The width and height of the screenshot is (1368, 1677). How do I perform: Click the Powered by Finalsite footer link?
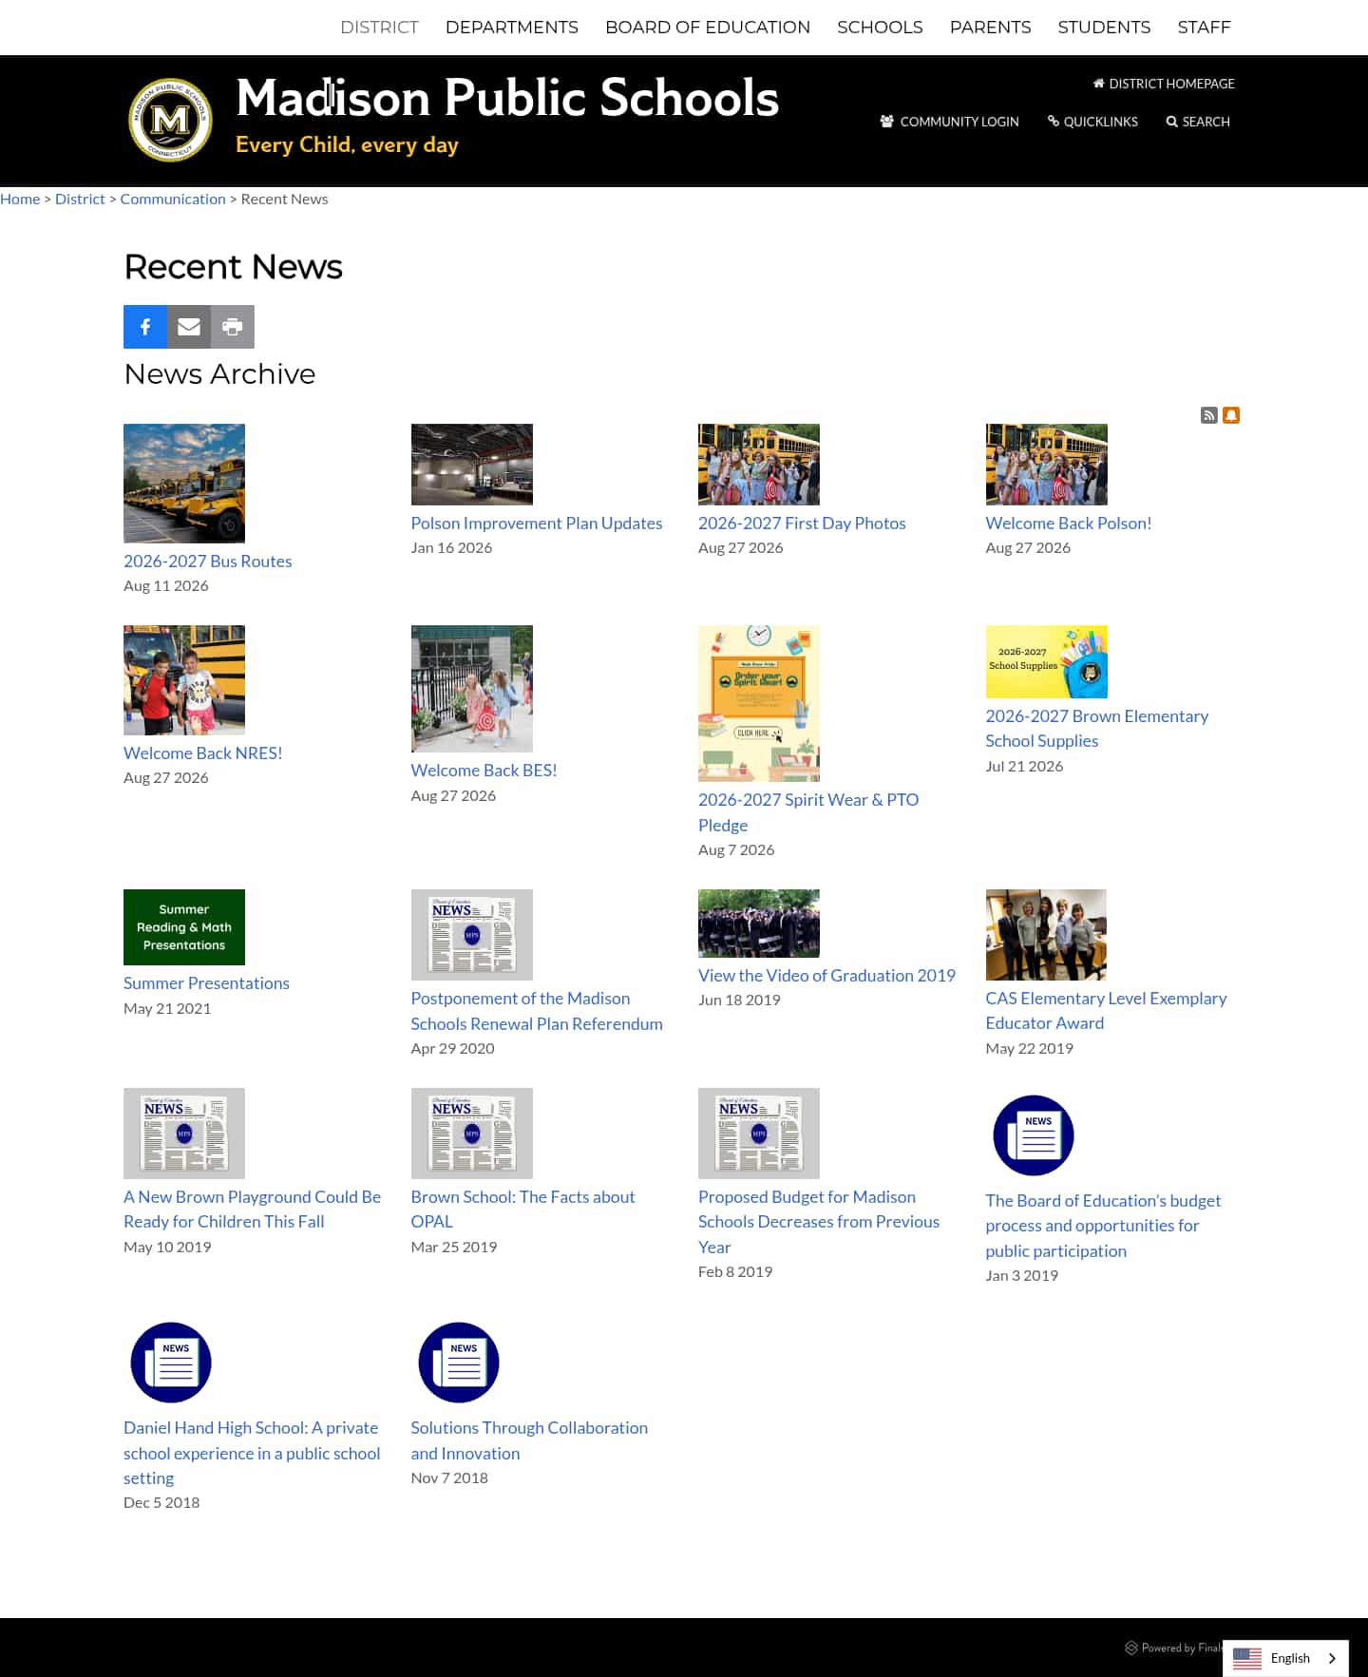click(1173, 1648)
